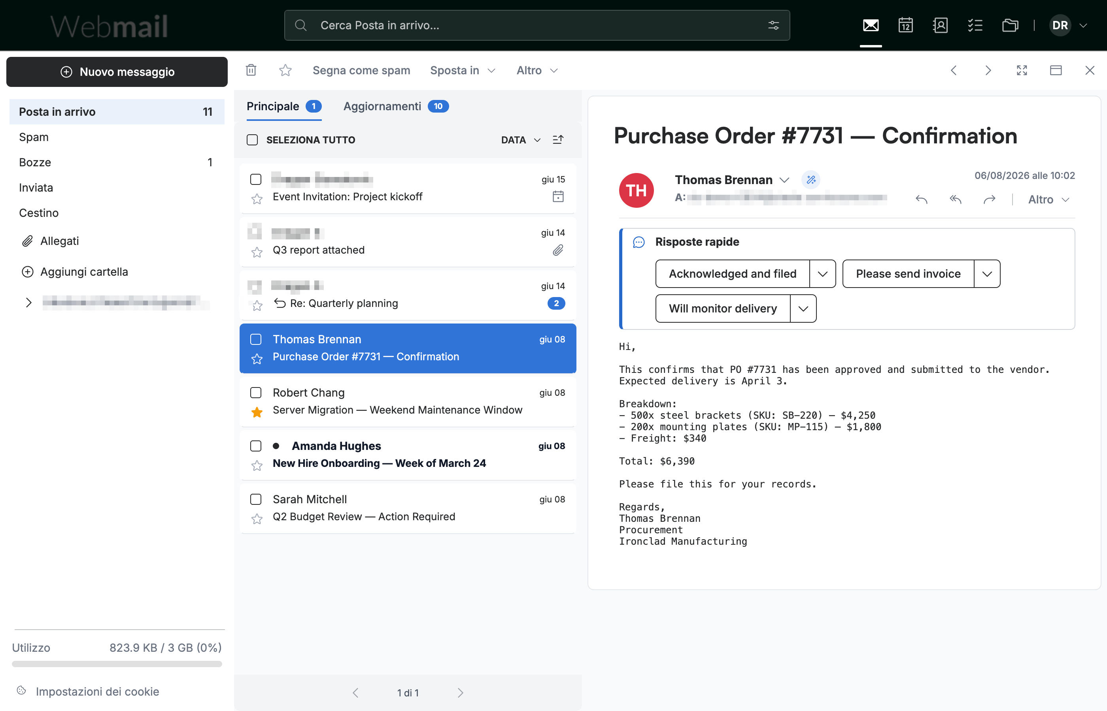Open the DATA sort dropdown
The width and height of the screenshot is (1107, 711).
pyautogui.click(x=521, y=139)
